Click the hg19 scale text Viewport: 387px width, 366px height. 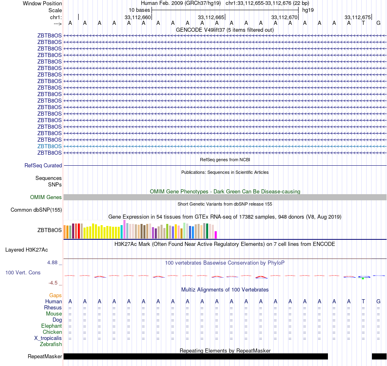[308, 10]
